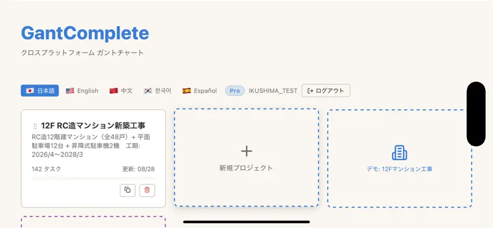The image size is (493, 228).
Task: Open the 12F RC造マンション新築工事 project title
Action: point(94,126)
